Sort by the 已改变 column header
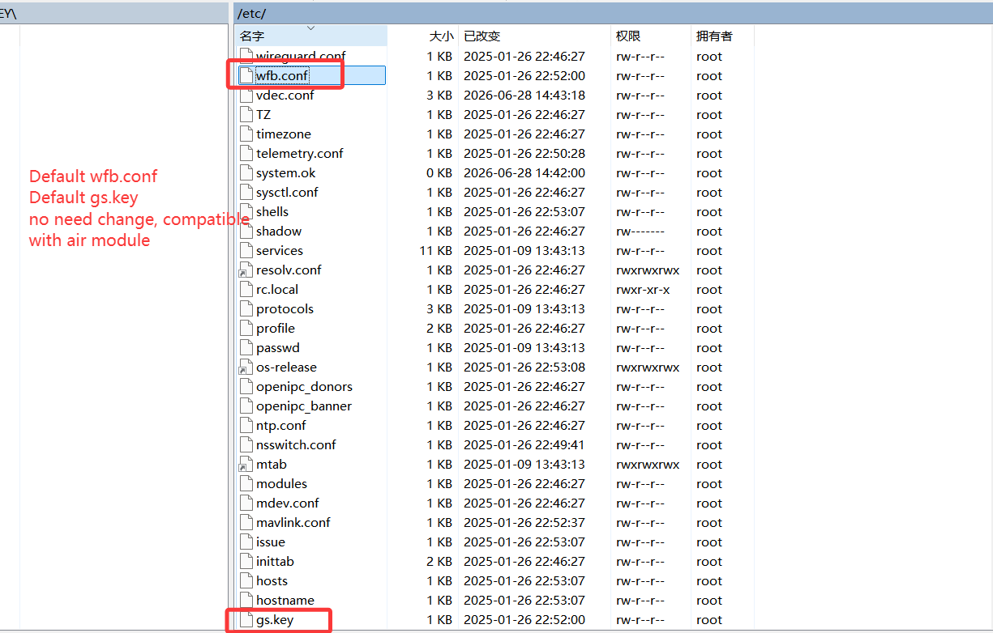 point(533,36)
